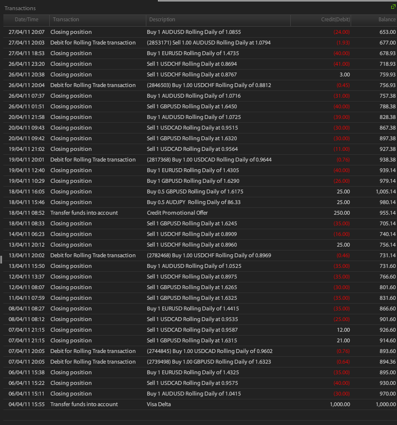Click the (0.46) debit amount
The width and height of the screenshot is (397, 425).
click(343, 255)
